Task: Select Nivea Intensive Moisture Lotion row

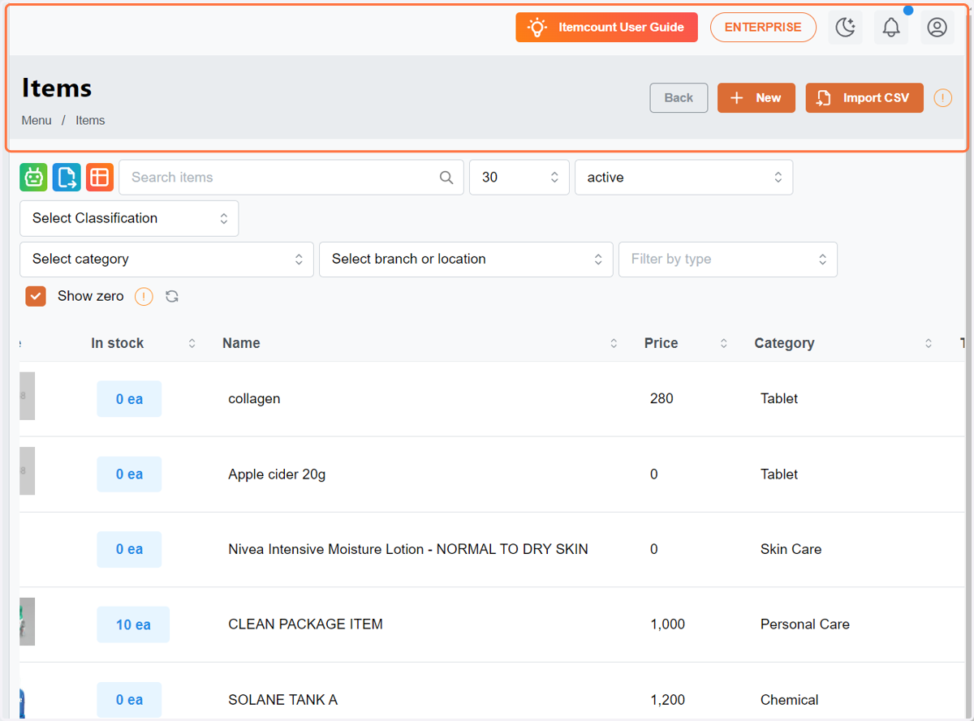Action: click(x=408, y=549)
